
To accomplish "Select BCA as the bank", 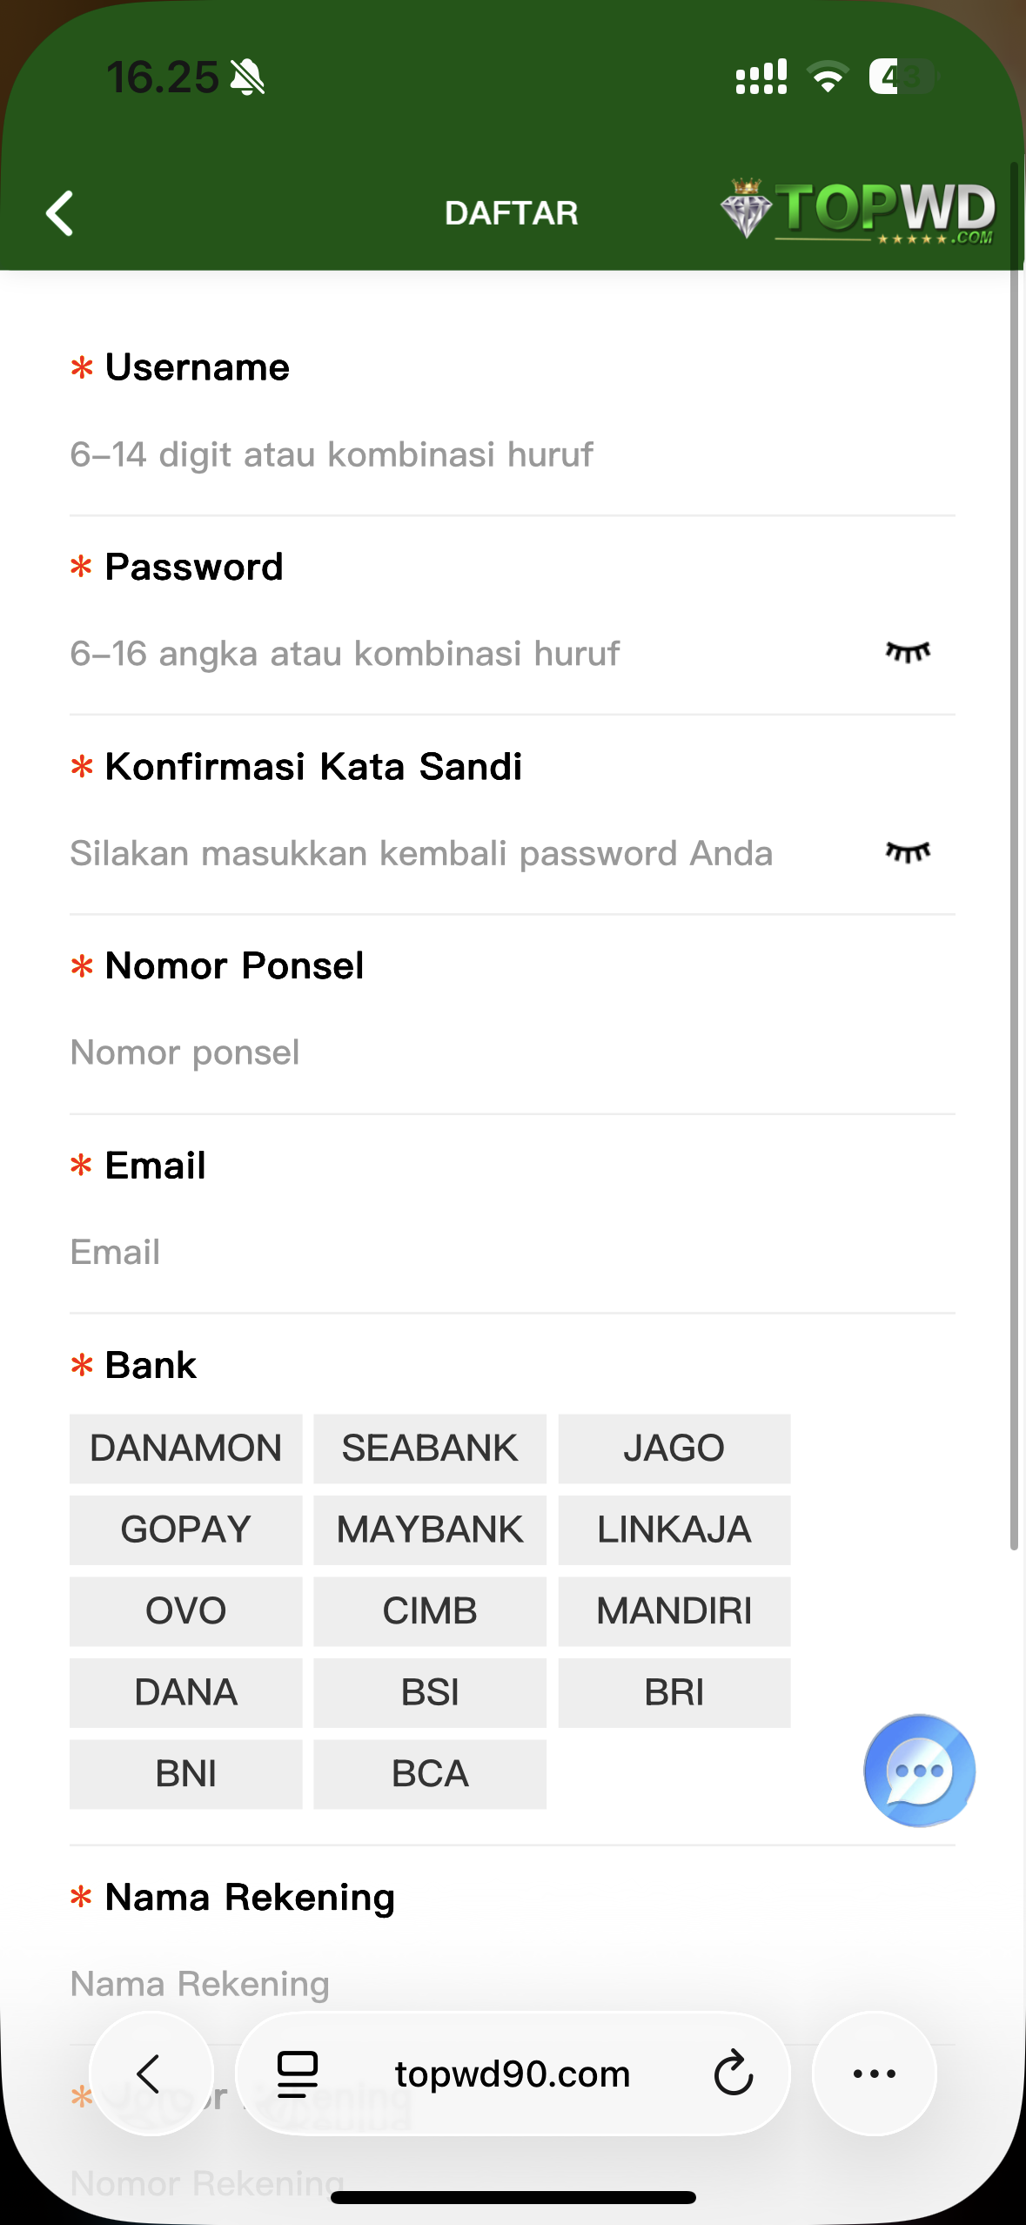I will pos(430,1774).
